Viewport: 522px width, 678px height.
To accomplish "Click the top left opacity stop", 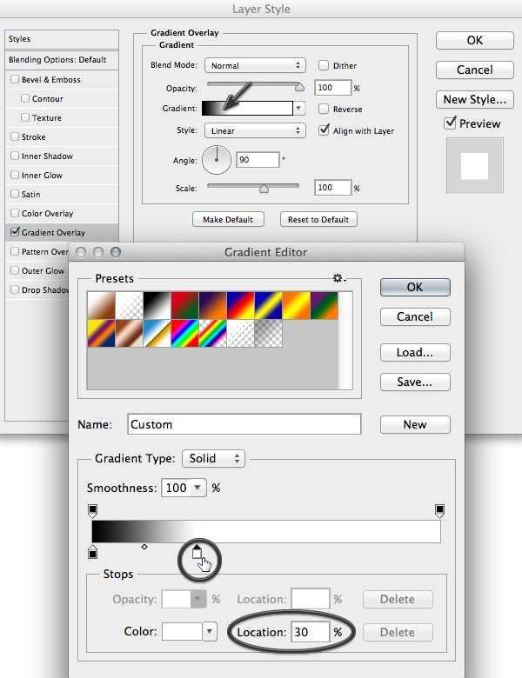I will click(93, 510).
